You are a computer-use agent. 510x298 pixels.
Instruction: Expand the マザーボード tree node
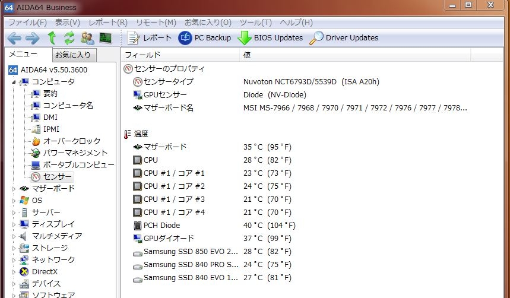click(x=14, y=189)
